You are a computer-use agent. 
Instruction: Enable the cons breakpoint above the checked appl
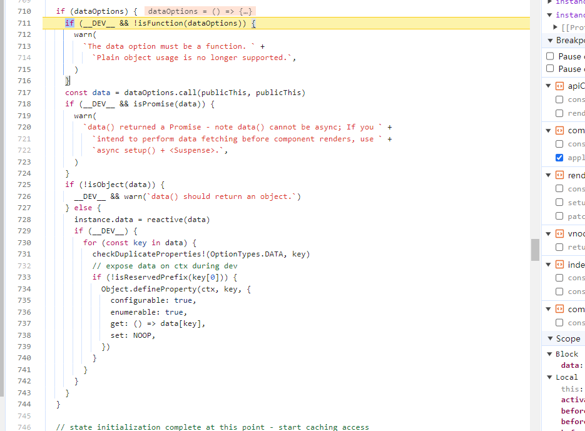point(559,144)
